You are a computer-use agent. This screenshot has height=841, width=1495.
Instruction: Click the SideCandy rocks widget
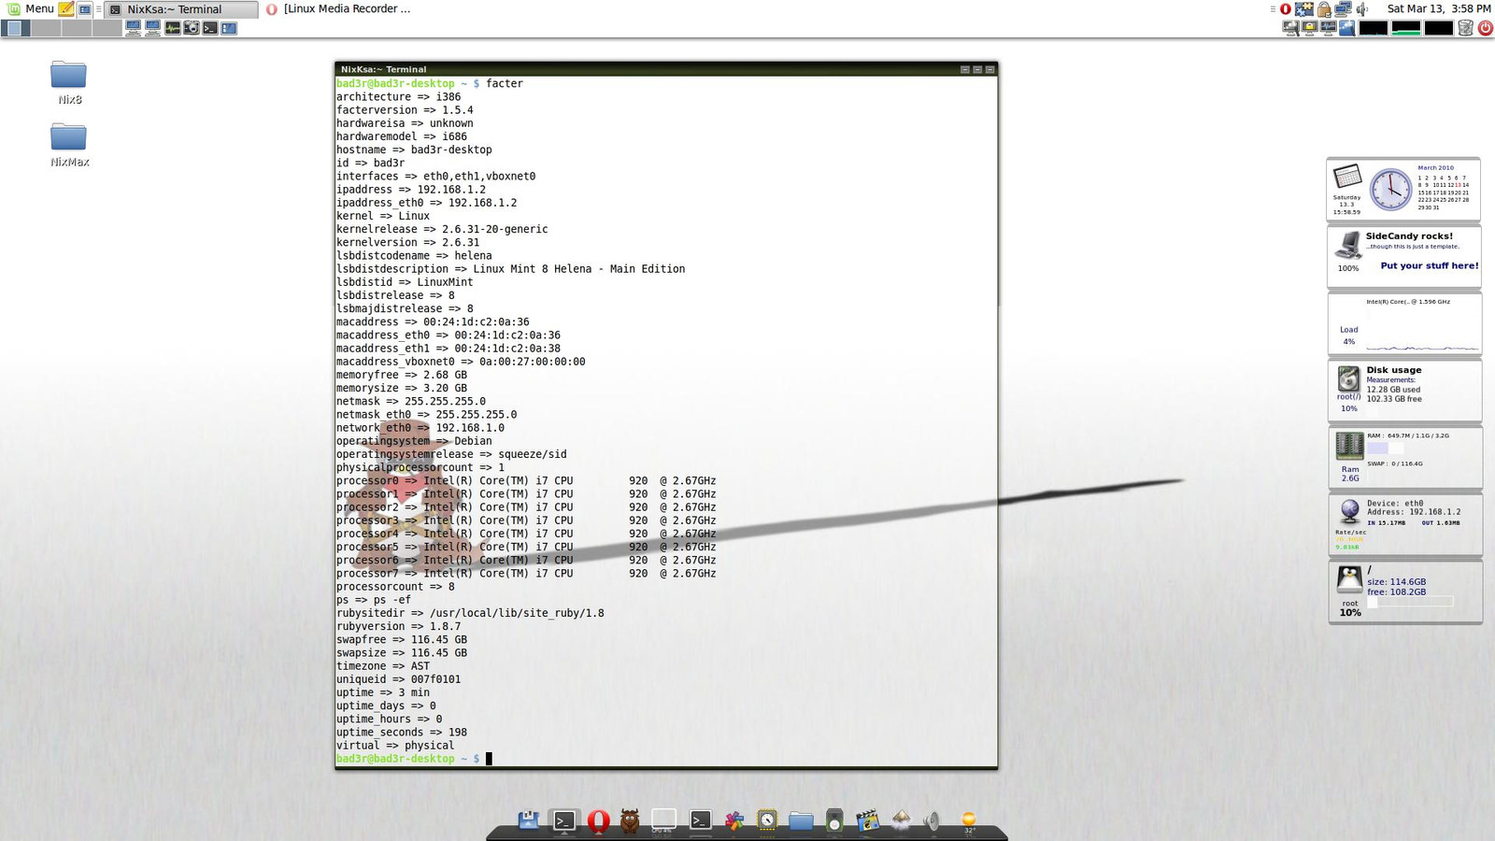(x=1403, y=256)
